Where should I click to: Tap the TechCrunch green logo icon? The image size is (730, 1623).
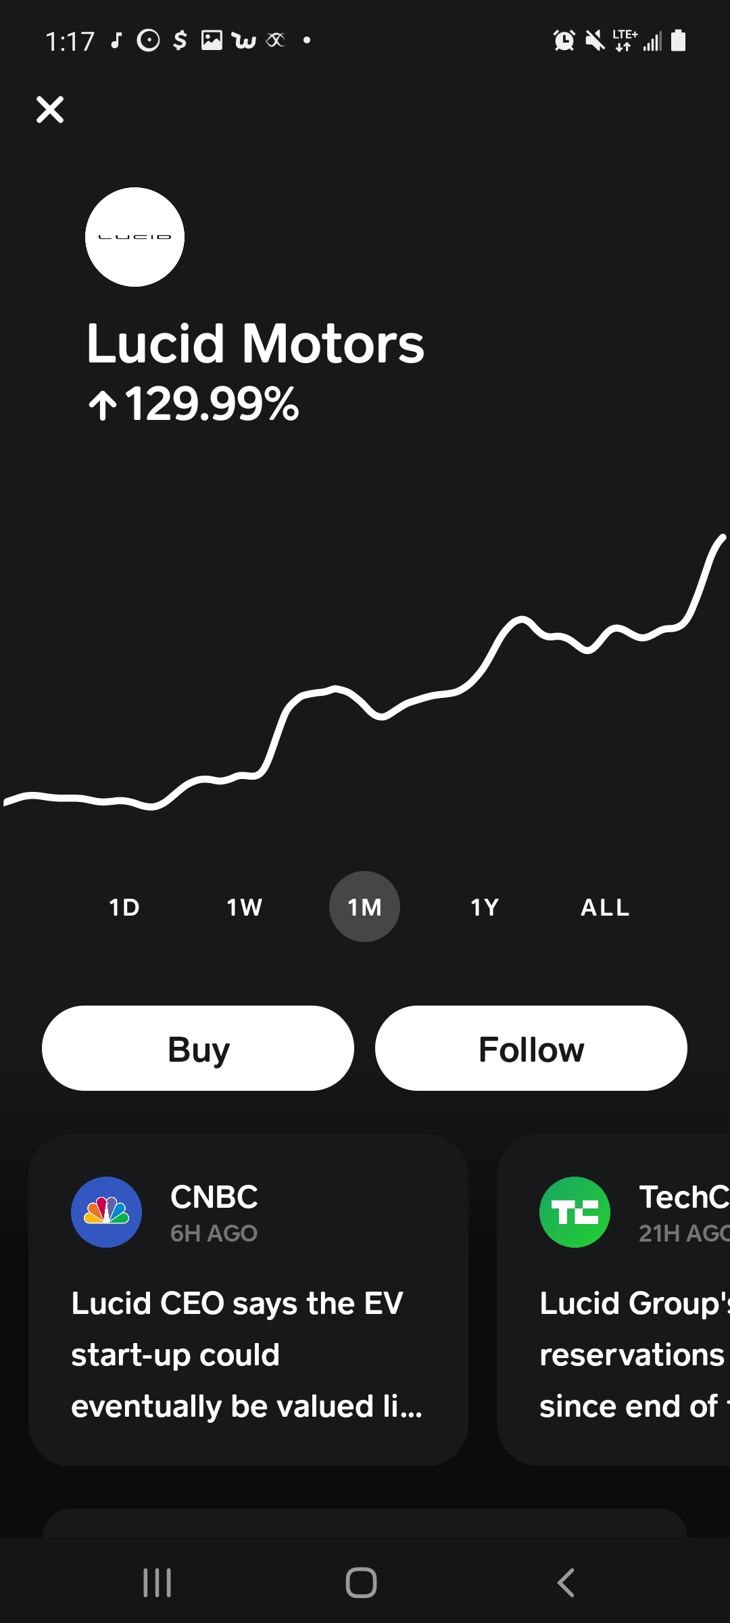coord(575,1212)
